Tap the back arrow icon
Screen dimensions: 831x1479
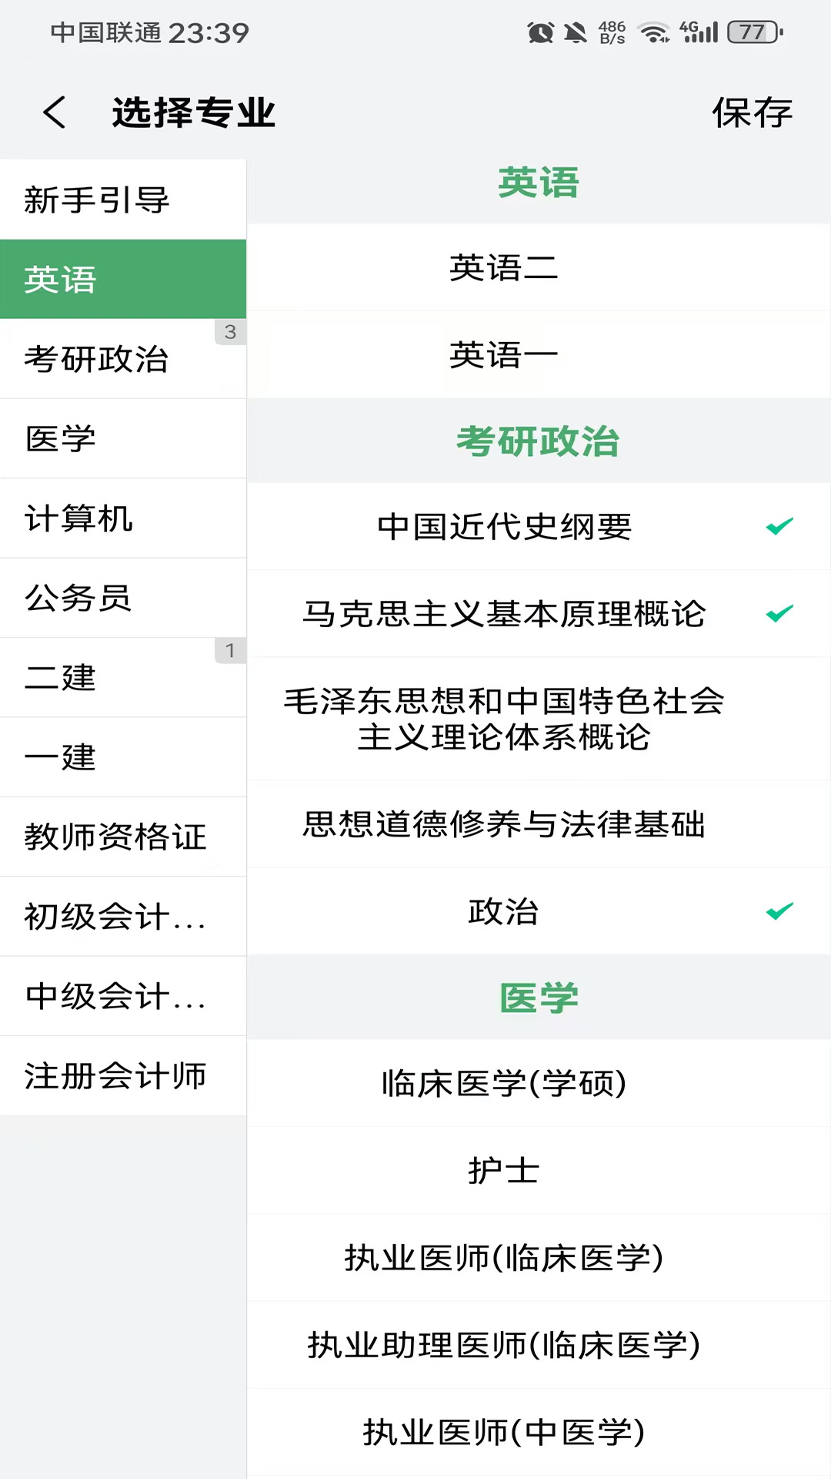(x=54, y=112)
